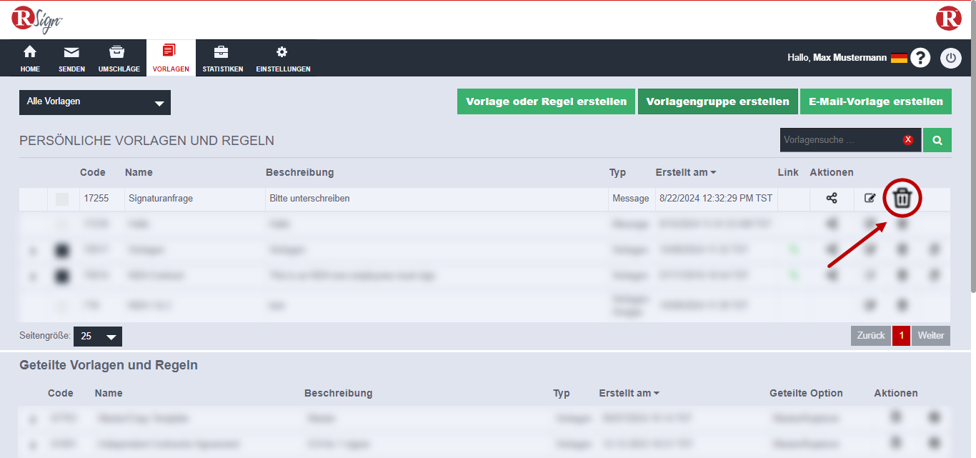Screen dimensions: 976x458
Task: Click the Weiter pagination button
Action: click(x=931, y=336)
